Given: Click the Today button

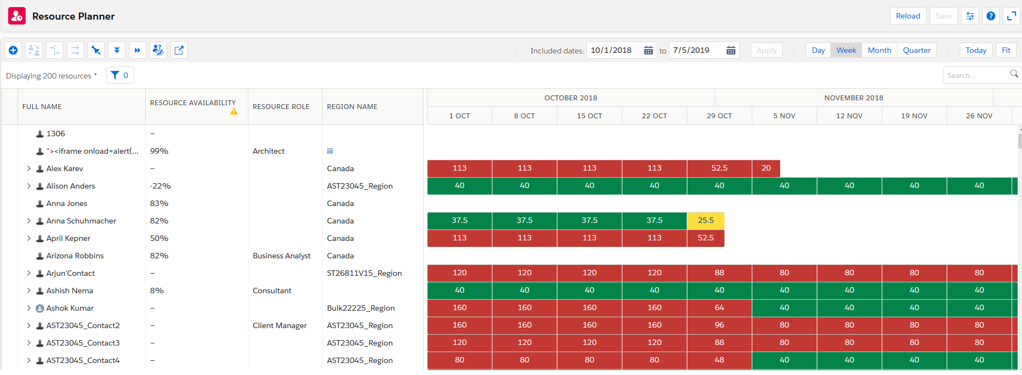Looking at the screenshot, I should tap(976, 50).
